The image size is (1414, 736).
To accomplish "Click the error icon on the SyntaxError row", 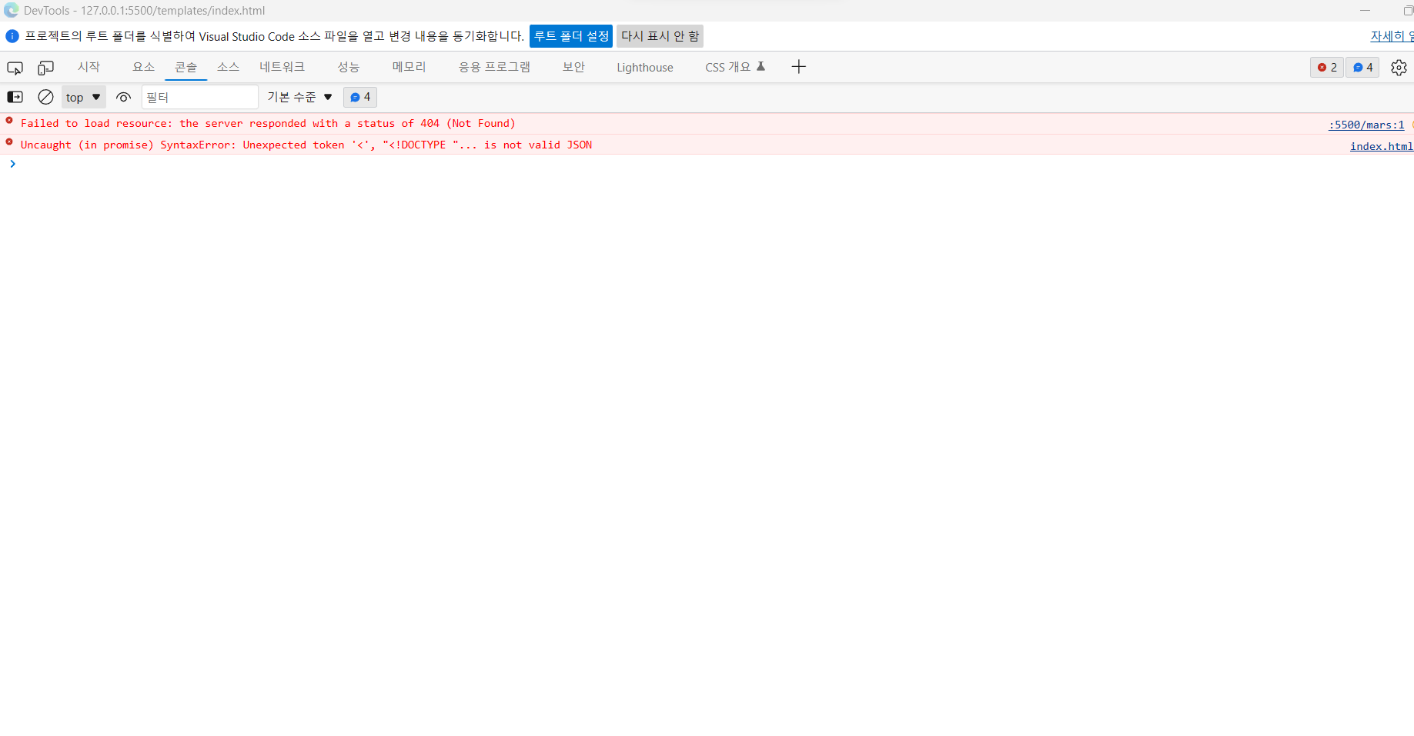I will pos(9,142).
